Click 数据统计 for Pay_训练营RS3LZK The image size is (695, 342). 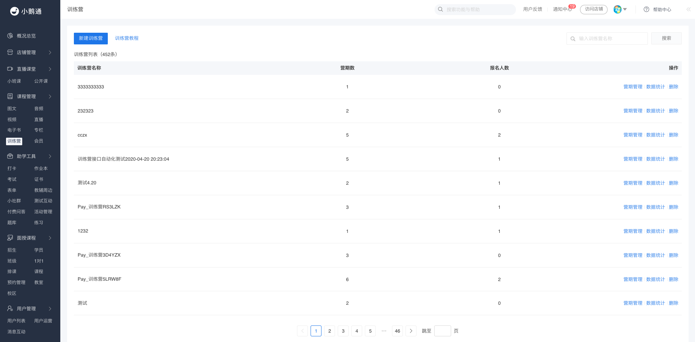pos(655,207)
